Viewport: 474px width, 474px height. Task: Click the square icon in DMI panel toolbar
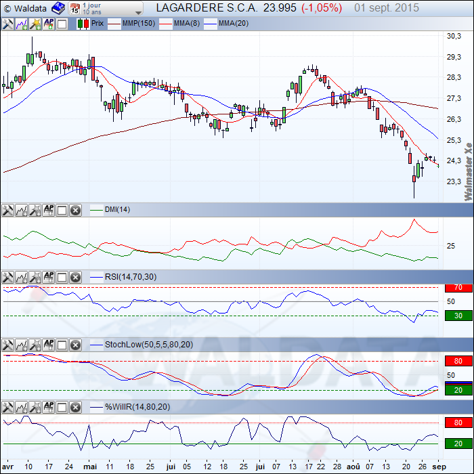click(62, 210)
